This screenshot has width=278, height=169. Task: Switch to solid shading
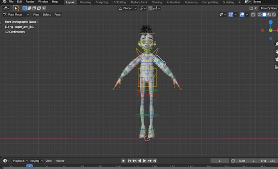pyautogui.click(x=265, y=15)
